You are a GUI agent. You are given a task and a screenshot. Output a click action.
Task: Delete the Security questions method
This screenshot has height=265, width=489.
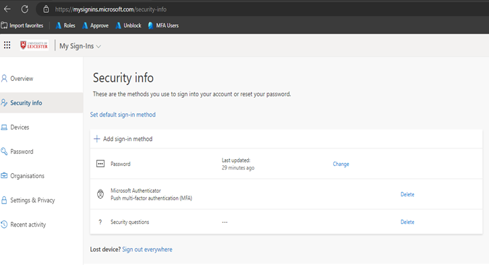(407, 222)
